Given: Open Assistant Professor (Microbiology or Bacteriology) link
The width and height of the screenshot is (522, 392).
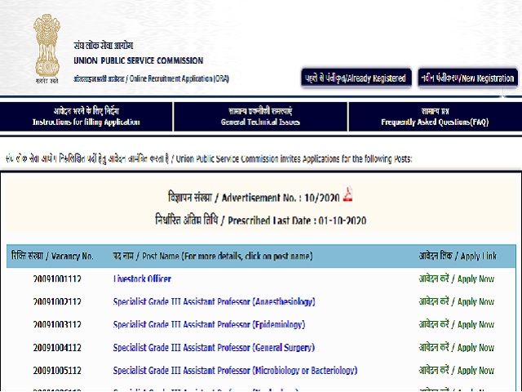Looking at the screenshot, I should pos(235,371).
